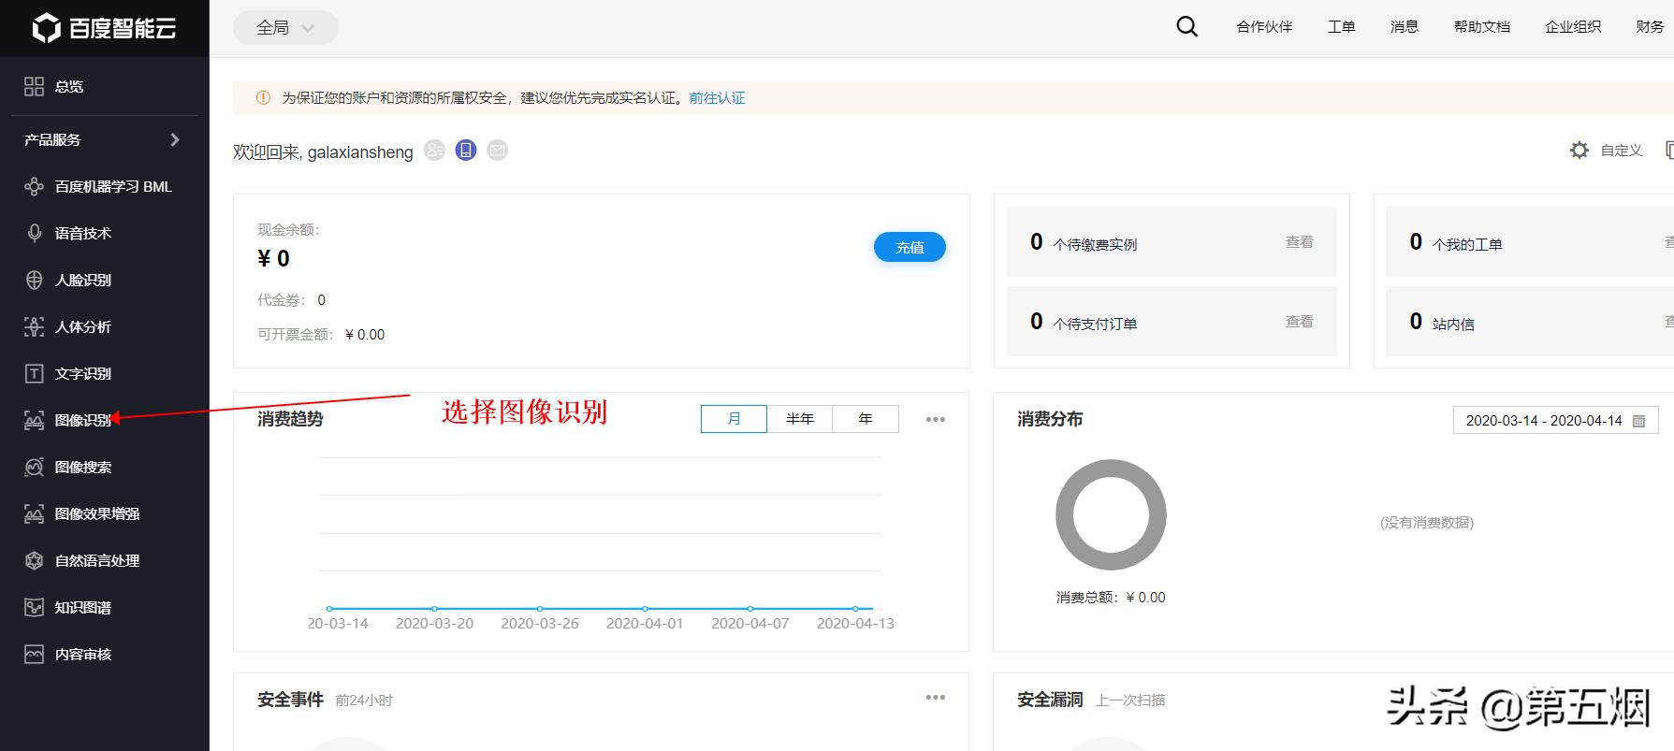The height and width of the screenshot is (751, 1674).
Task: Click the 前24小时 label beside 安全事件
Action: pos(364,700)
